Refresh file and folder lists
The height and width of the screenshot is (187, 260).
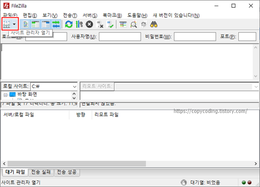pos(69,24)
